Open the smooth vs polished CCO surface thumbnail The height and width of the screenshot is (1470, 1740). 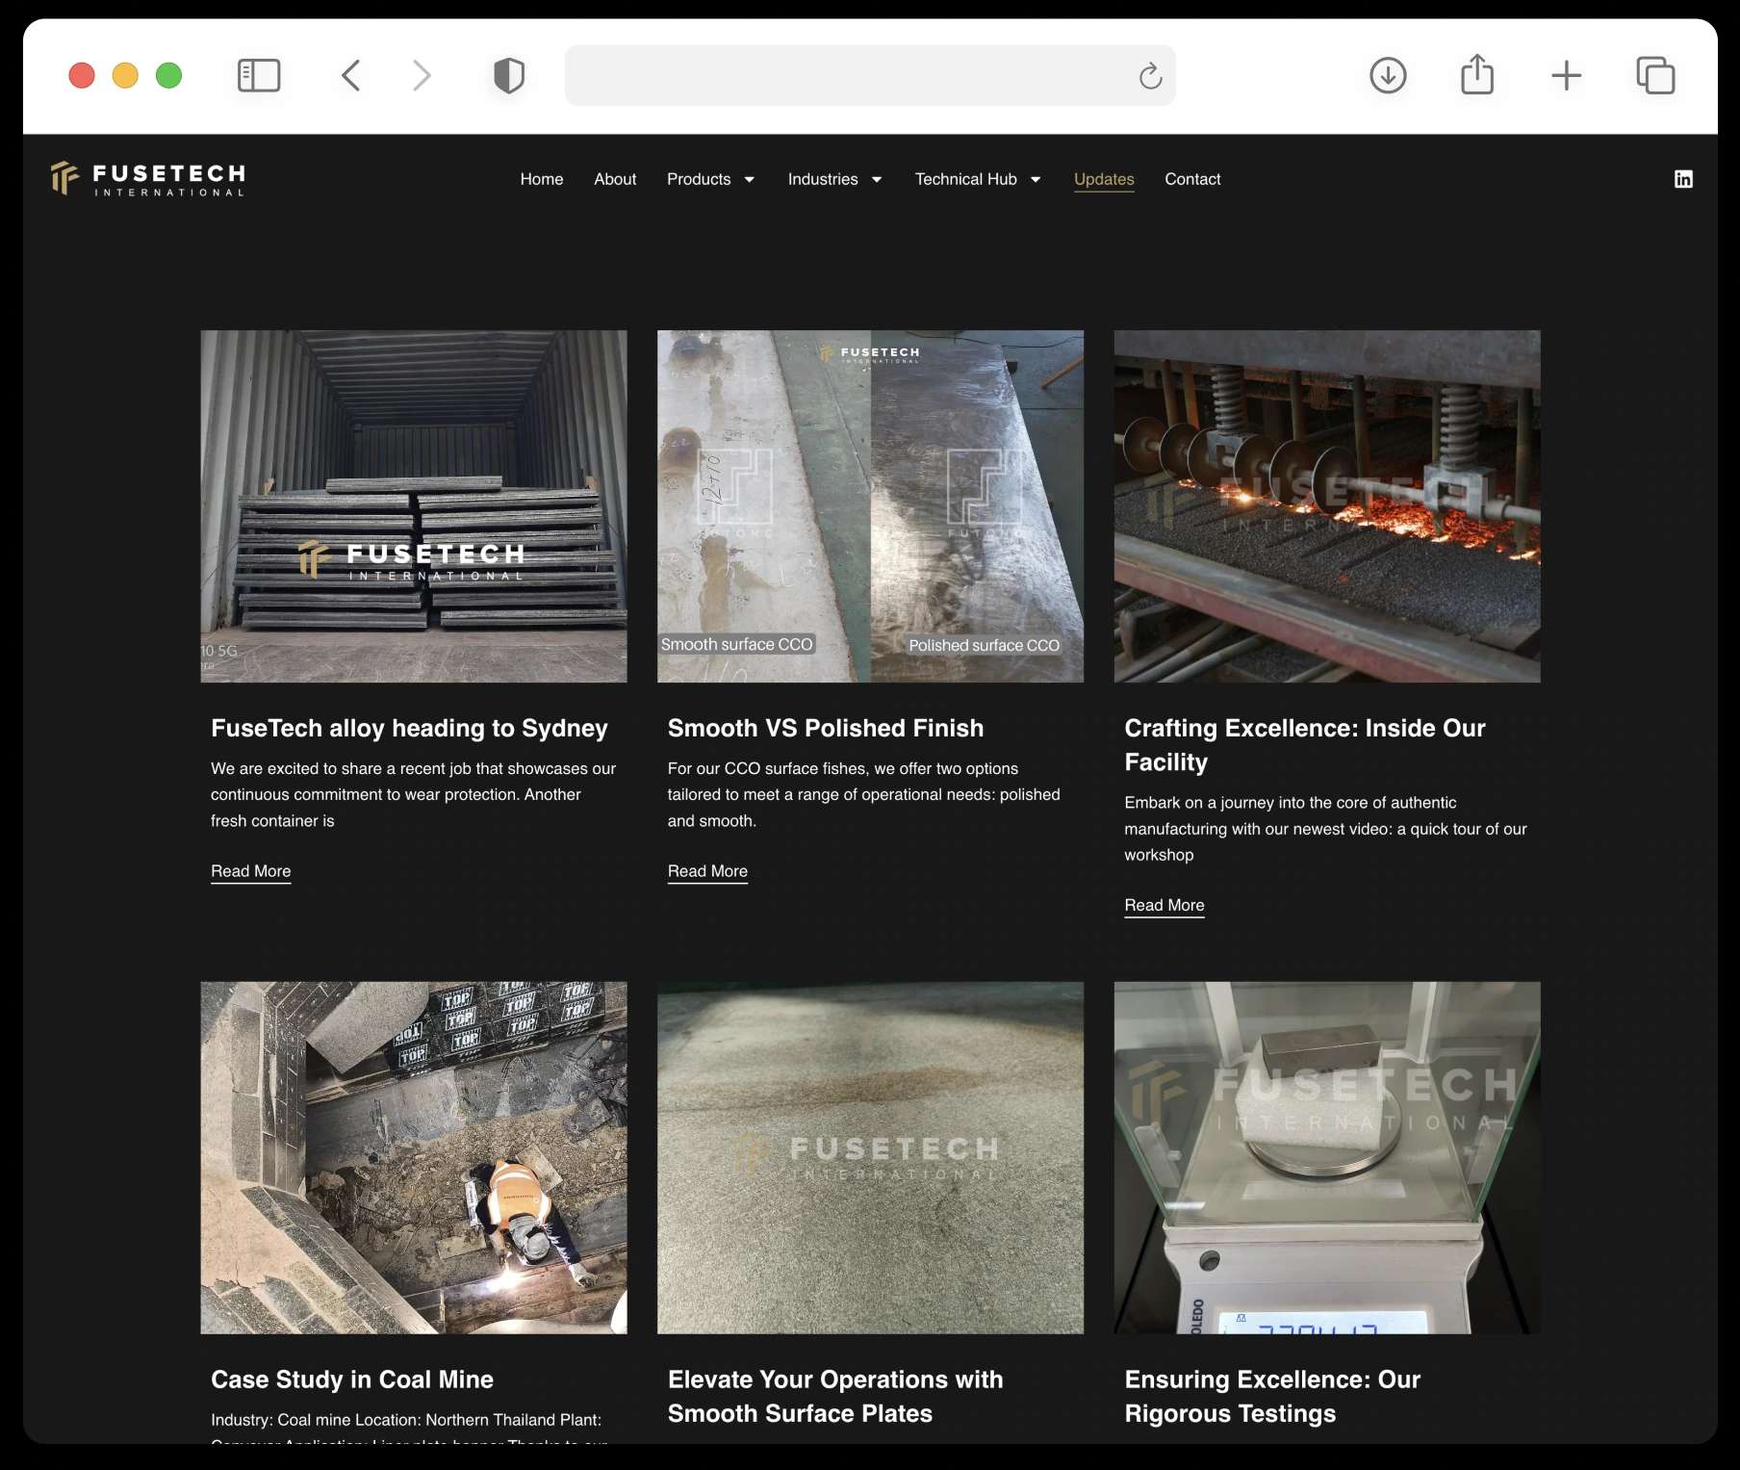click(870, 506)
